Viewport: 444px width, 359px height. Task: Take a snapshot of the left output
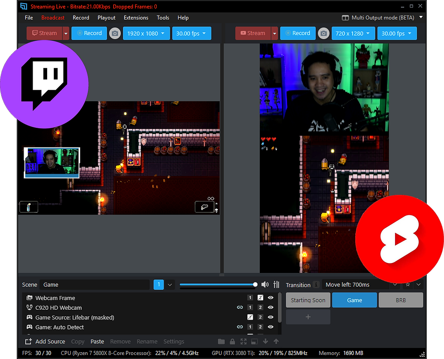click(115, 34)
